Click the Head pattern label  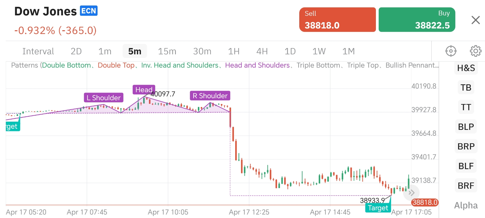coord(144,90)
